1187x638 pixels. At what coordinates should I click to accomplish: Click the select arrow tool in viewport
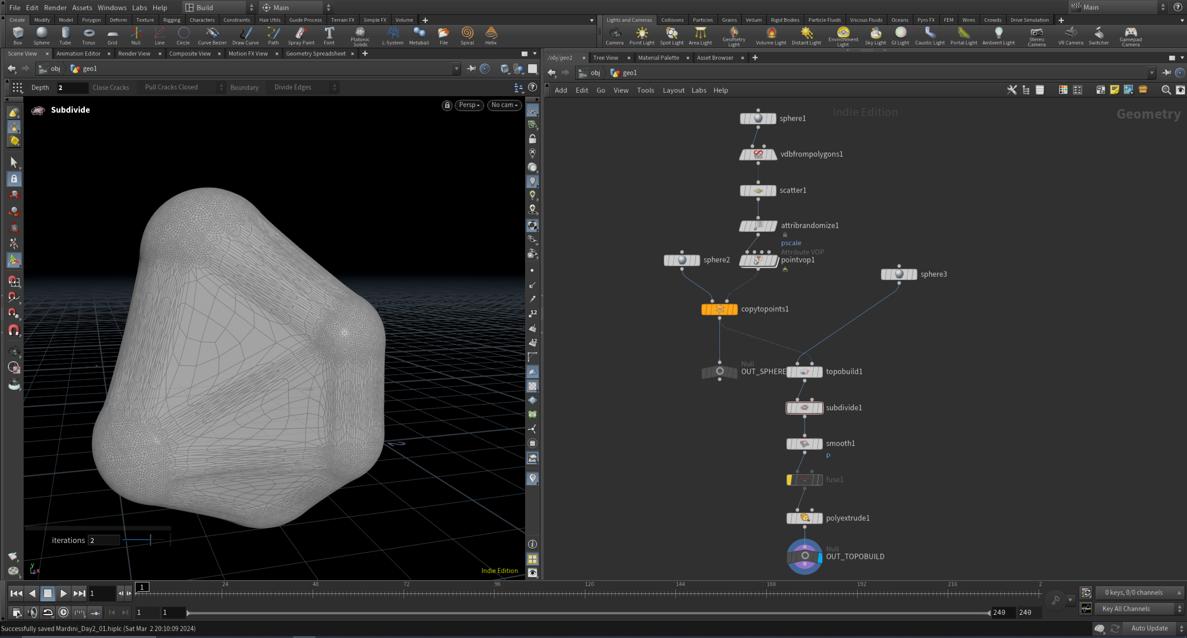tap(14, 162)
